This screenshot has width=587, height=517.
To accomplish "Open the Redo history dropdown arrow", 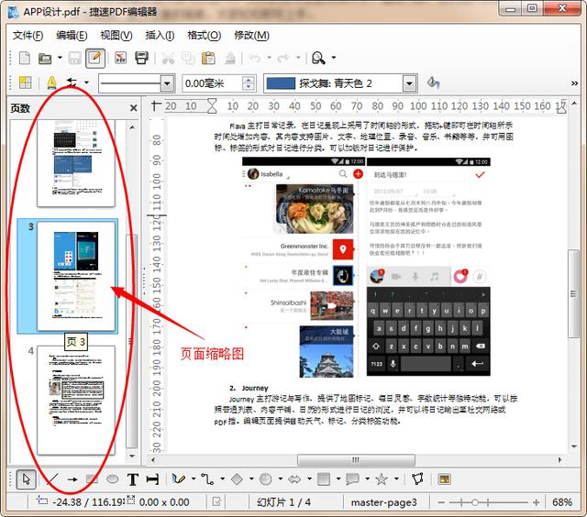I will (298, 58).
